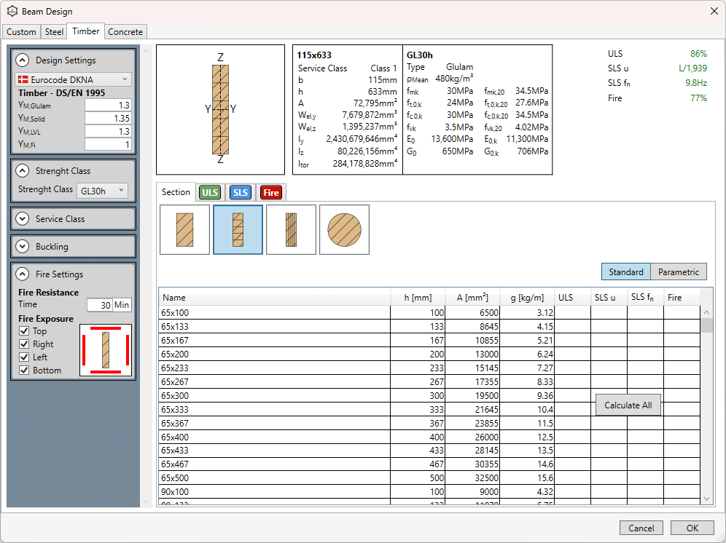Screen dimensions: 726x543
Task: Switch to the Steel tab
Action: coord(54,32)
